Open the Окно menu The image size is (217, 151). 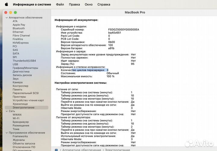pyautogui.click(x=89, y=5)
